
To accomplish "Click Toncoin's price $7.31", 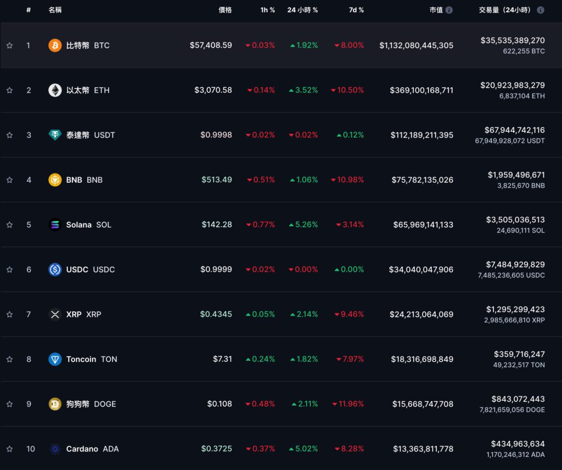I will pos(222,359).
